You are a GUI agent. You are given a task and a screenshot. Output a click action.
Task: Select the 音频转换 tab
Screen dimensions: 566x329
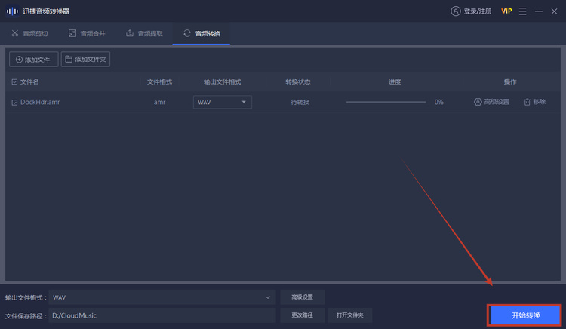[x=201, y=33]
